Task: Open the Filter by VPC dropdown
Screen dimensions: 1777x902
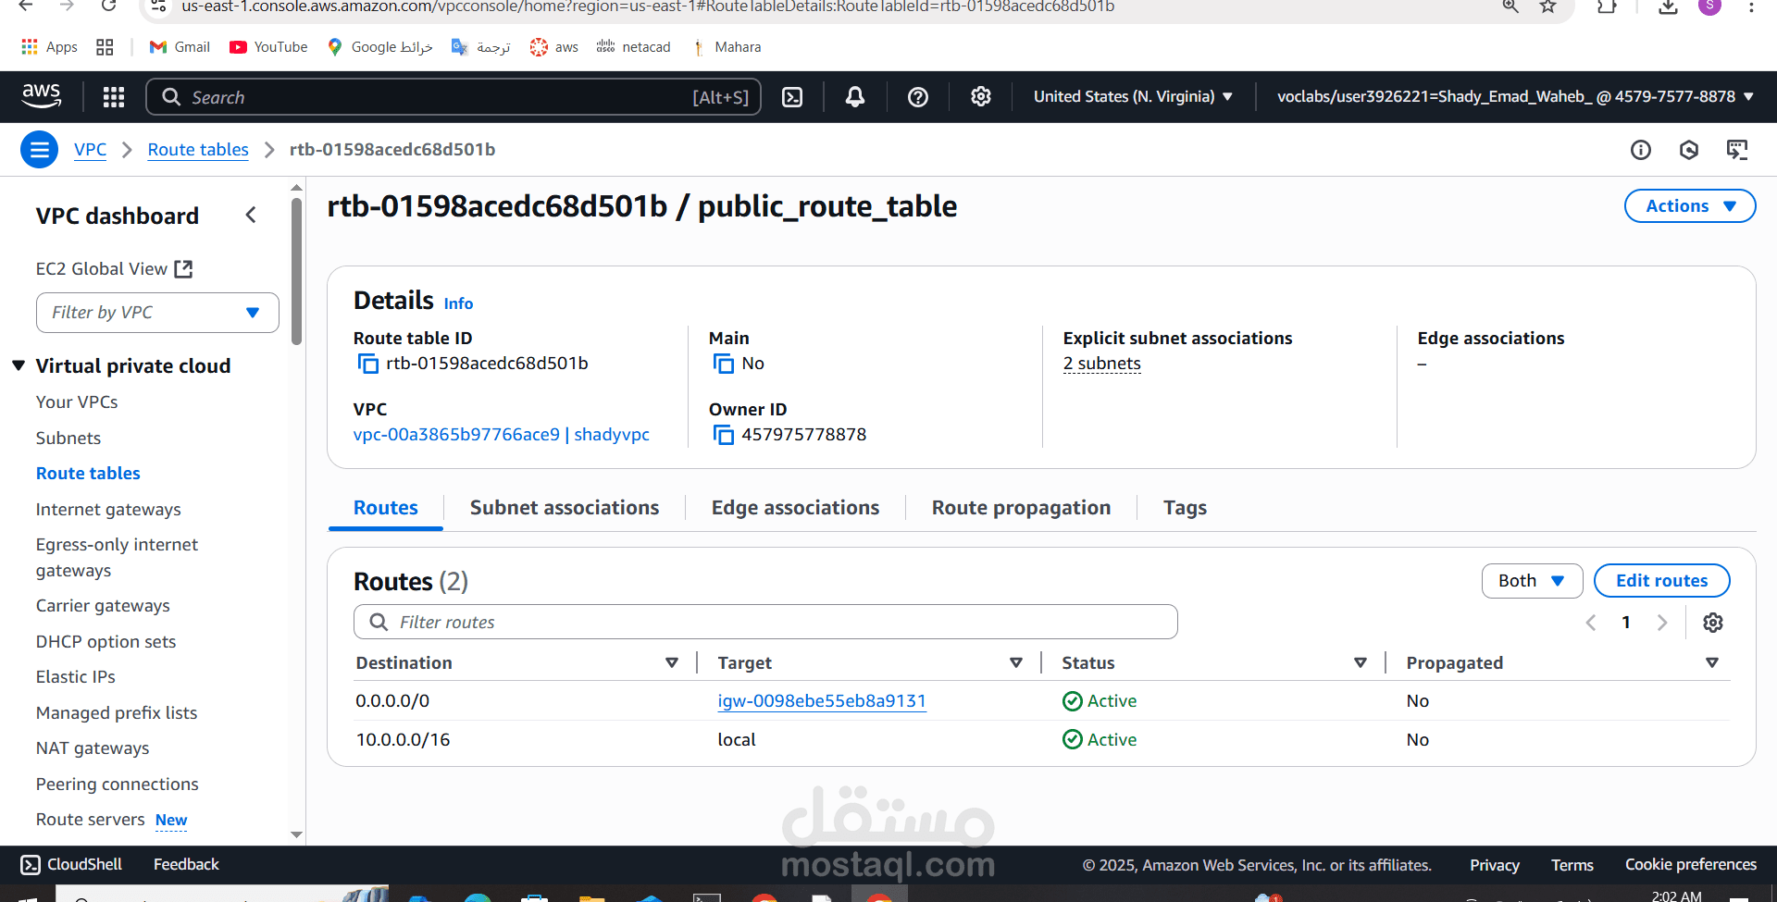Action: point(157,313)
